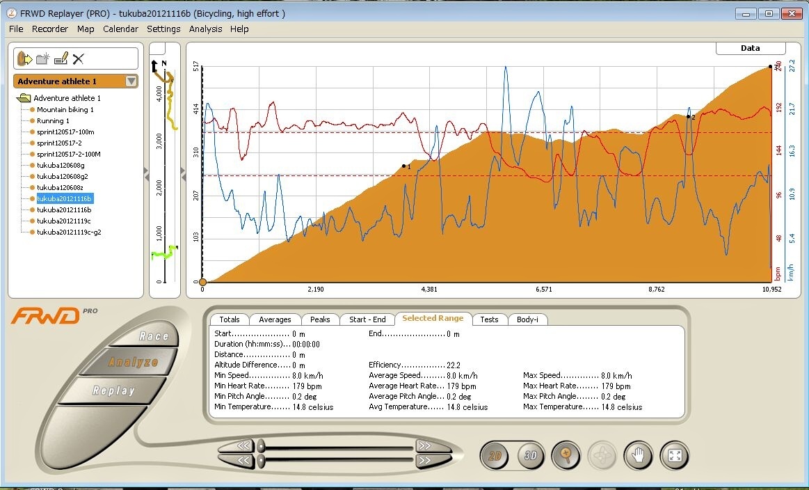Select the Selected Range tab
Viewport: 809px width, 490px height.
pyautogui.click(x=433, y=319)
